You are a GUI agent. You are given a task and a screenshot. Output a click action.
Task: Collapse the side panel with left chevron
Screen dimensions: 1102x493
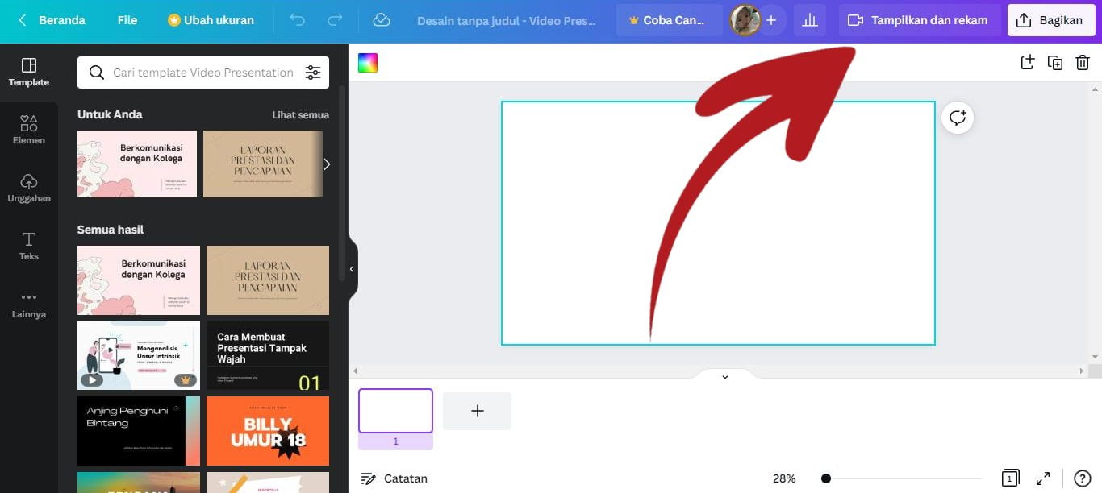[351, 268]
